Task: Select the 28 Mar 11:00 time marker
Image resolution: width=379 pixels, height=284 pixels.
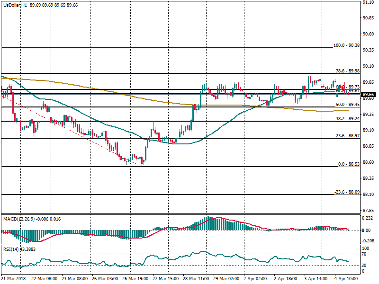Action: pos(196,280)
